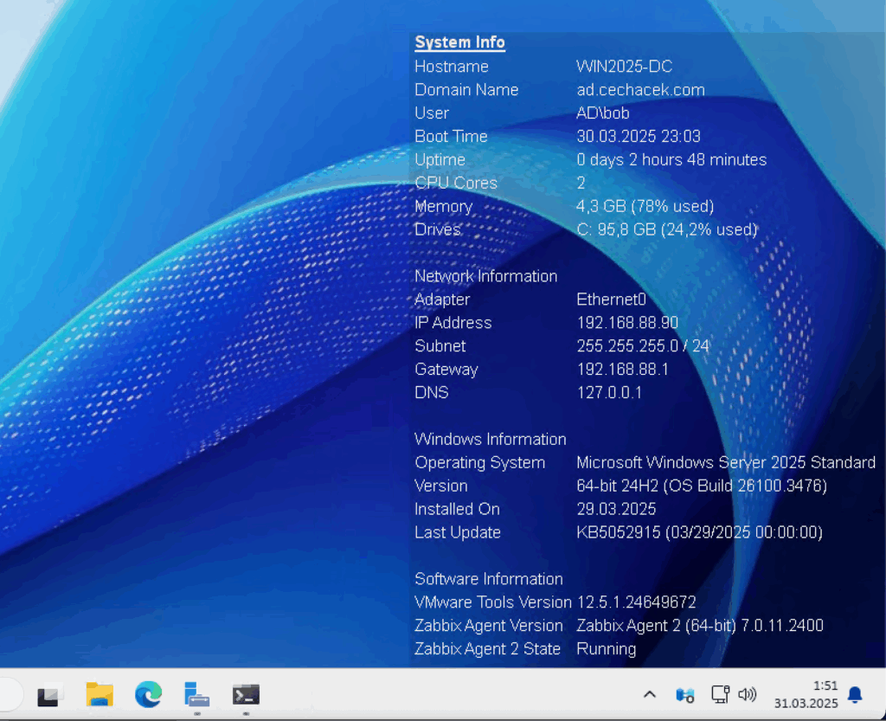Screen dimensions: 886x721
Task: Click the 'System Info' heading
Action: (x=460, y=42)
